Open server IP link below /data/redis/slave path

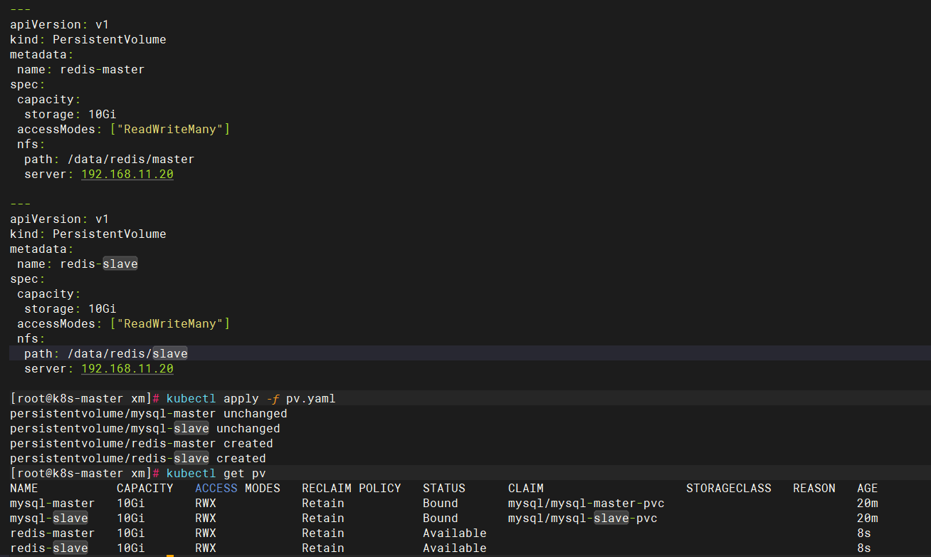(127, 368)
